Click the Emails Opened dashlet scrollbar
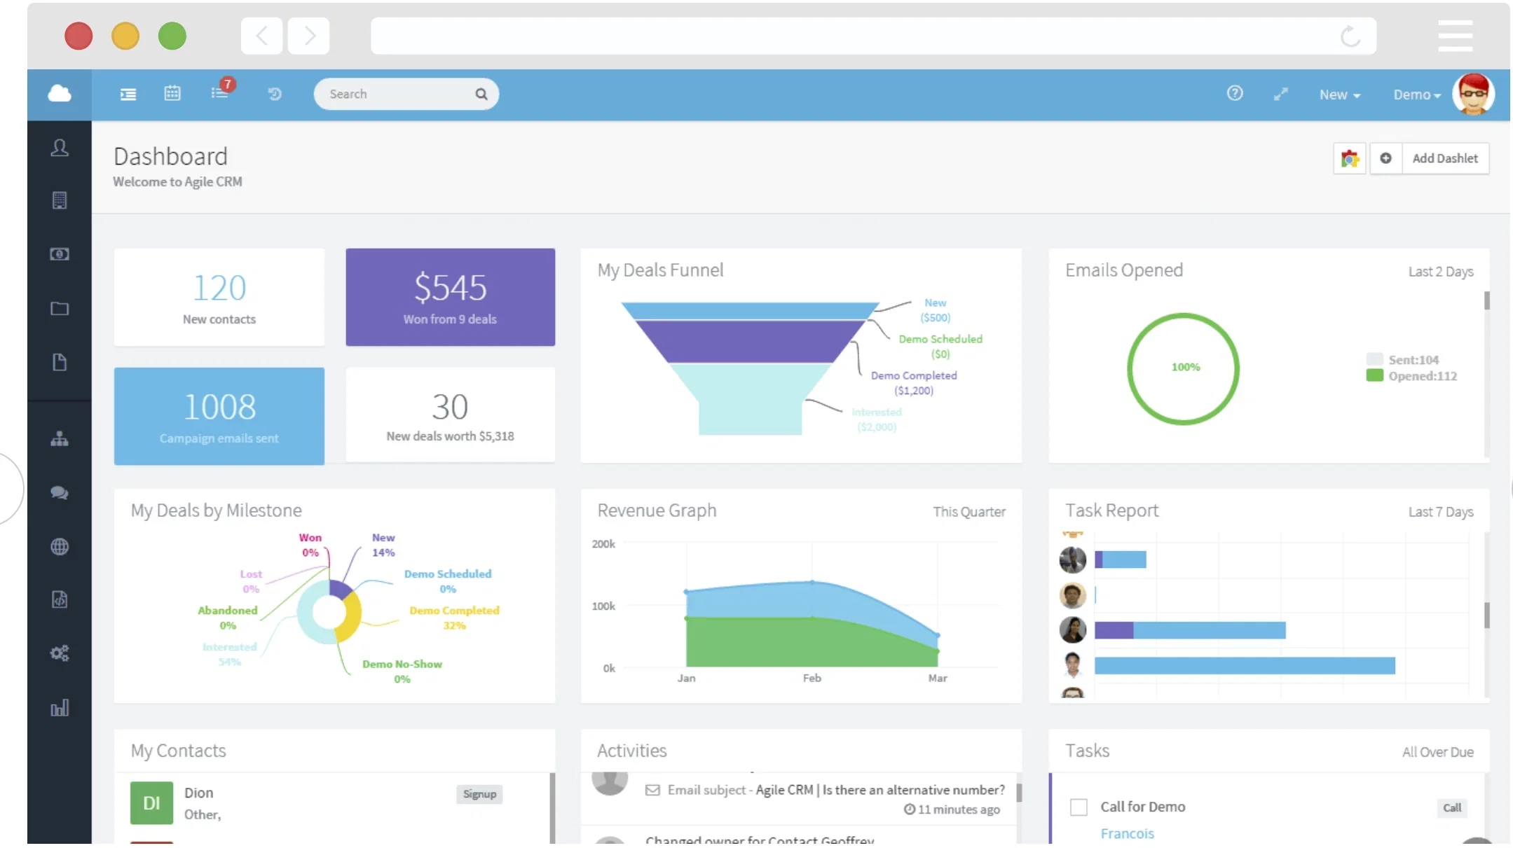 (x=1486, y=301)
